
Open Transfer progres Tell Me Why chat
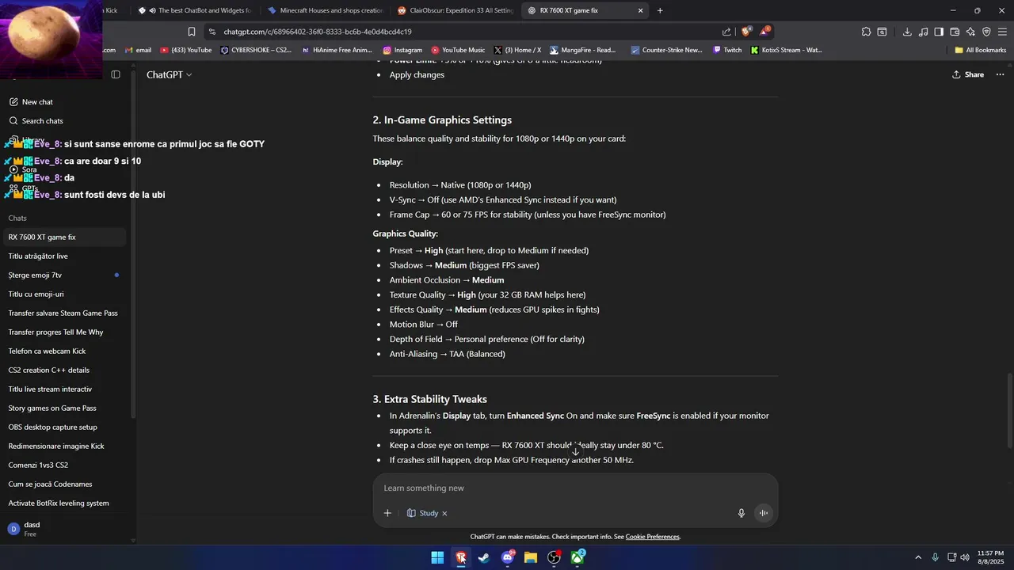tap(65, 332)
